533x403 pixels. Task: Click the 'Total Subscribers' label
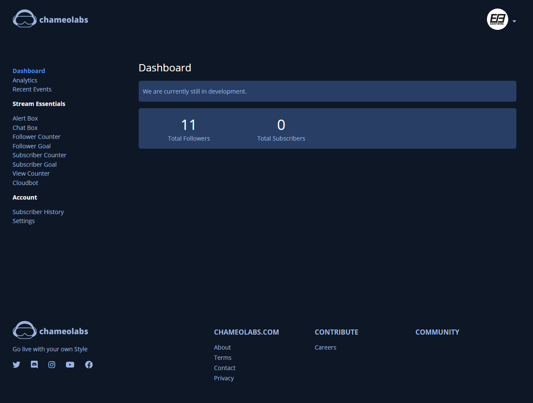(281, 138)
